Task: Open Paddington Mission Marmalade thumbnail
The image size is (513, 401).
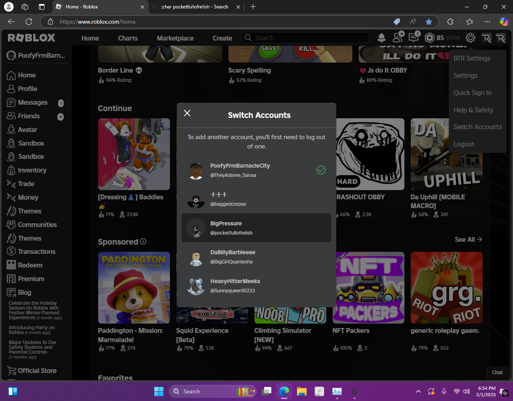Action: pyautogui.click(x=134, y=288)
